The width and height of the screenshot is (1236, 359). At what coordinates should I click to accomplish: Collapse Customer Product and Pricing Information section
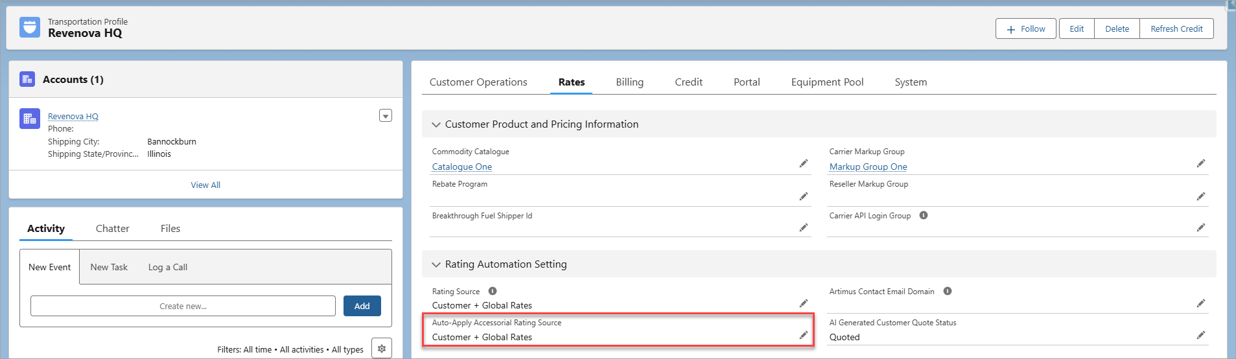tap(436, 124)
